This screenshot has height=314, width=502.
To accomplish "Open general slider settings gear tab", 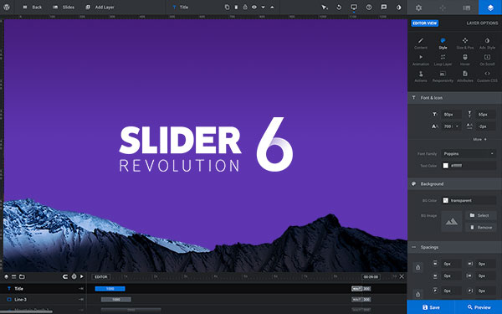I will (418, 8).
